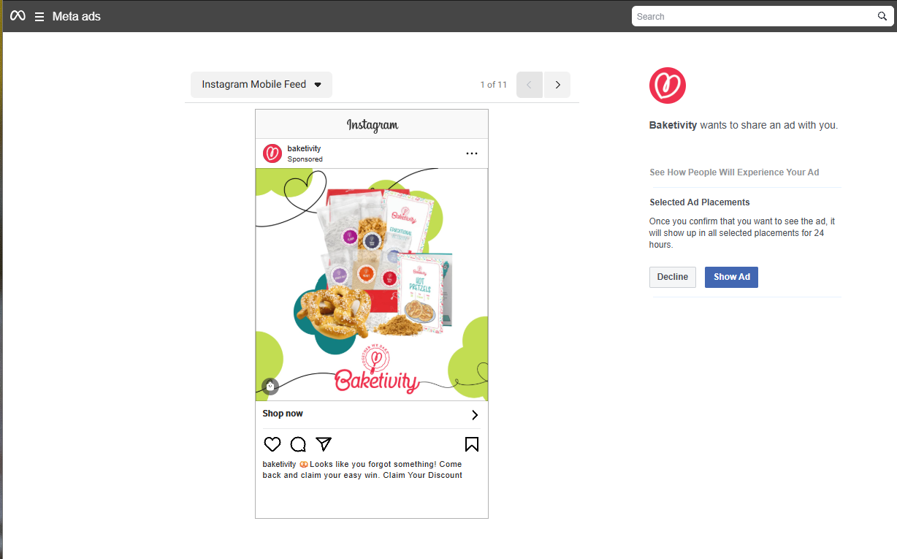Open the three-dot post options menu

pyautogui.click(x=472, y=153)
